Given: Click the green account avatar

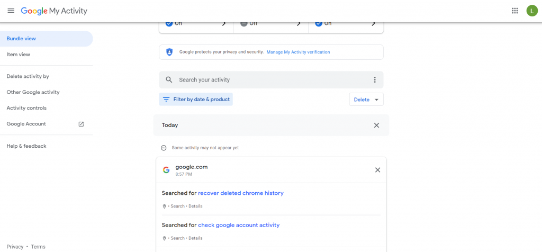Looking at the screenshot, I should (532, 11).
